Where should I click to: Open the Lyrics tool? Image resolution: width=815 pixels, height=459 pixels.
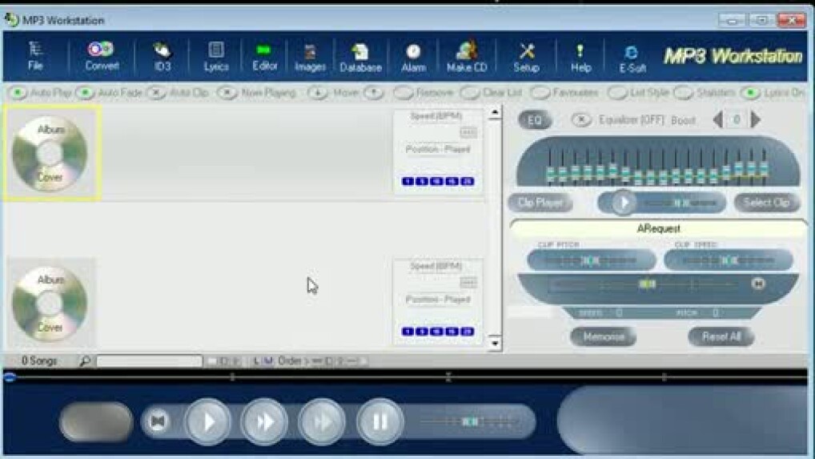click(215, 56)
